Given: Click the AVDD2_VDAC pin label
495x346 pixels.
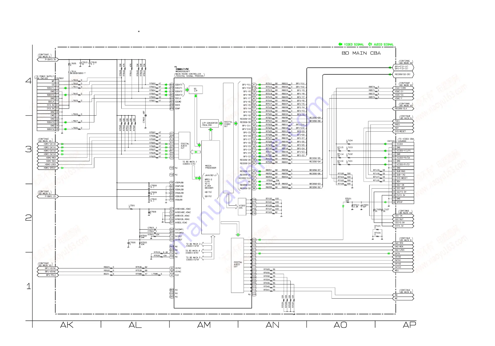Looking at the screenshot, I should (x=181, y=223).
